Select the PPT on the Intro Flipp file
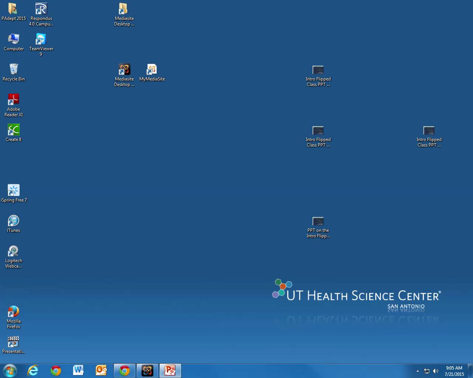Image resolution: width=473 pixels, height=378 pixels. click(318, 222)
